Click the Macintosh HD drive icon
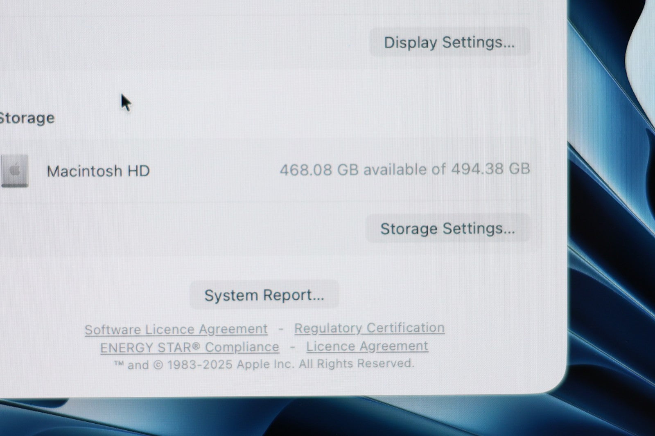Viewport: 655px width, 436px height. [15, 171]
